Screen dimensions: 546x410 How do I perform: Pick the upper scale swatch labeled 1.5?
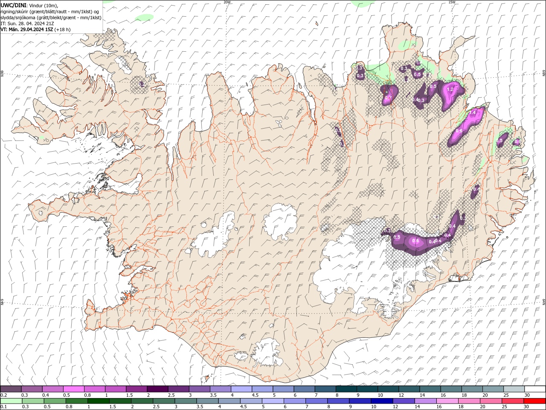pyautogui.click(x=136, y=389)
